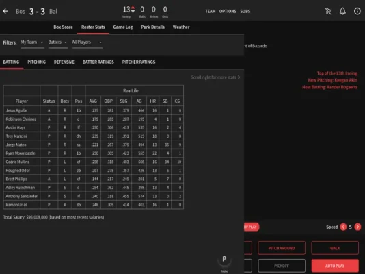Click the Total Salary text line
The image size is (365, 274).
pyautogui.click(x=53, y=217)
